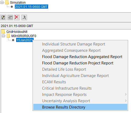Select the GridHoldoutAlt tree label
Screen dimensions: 131x113
[17, 32]
